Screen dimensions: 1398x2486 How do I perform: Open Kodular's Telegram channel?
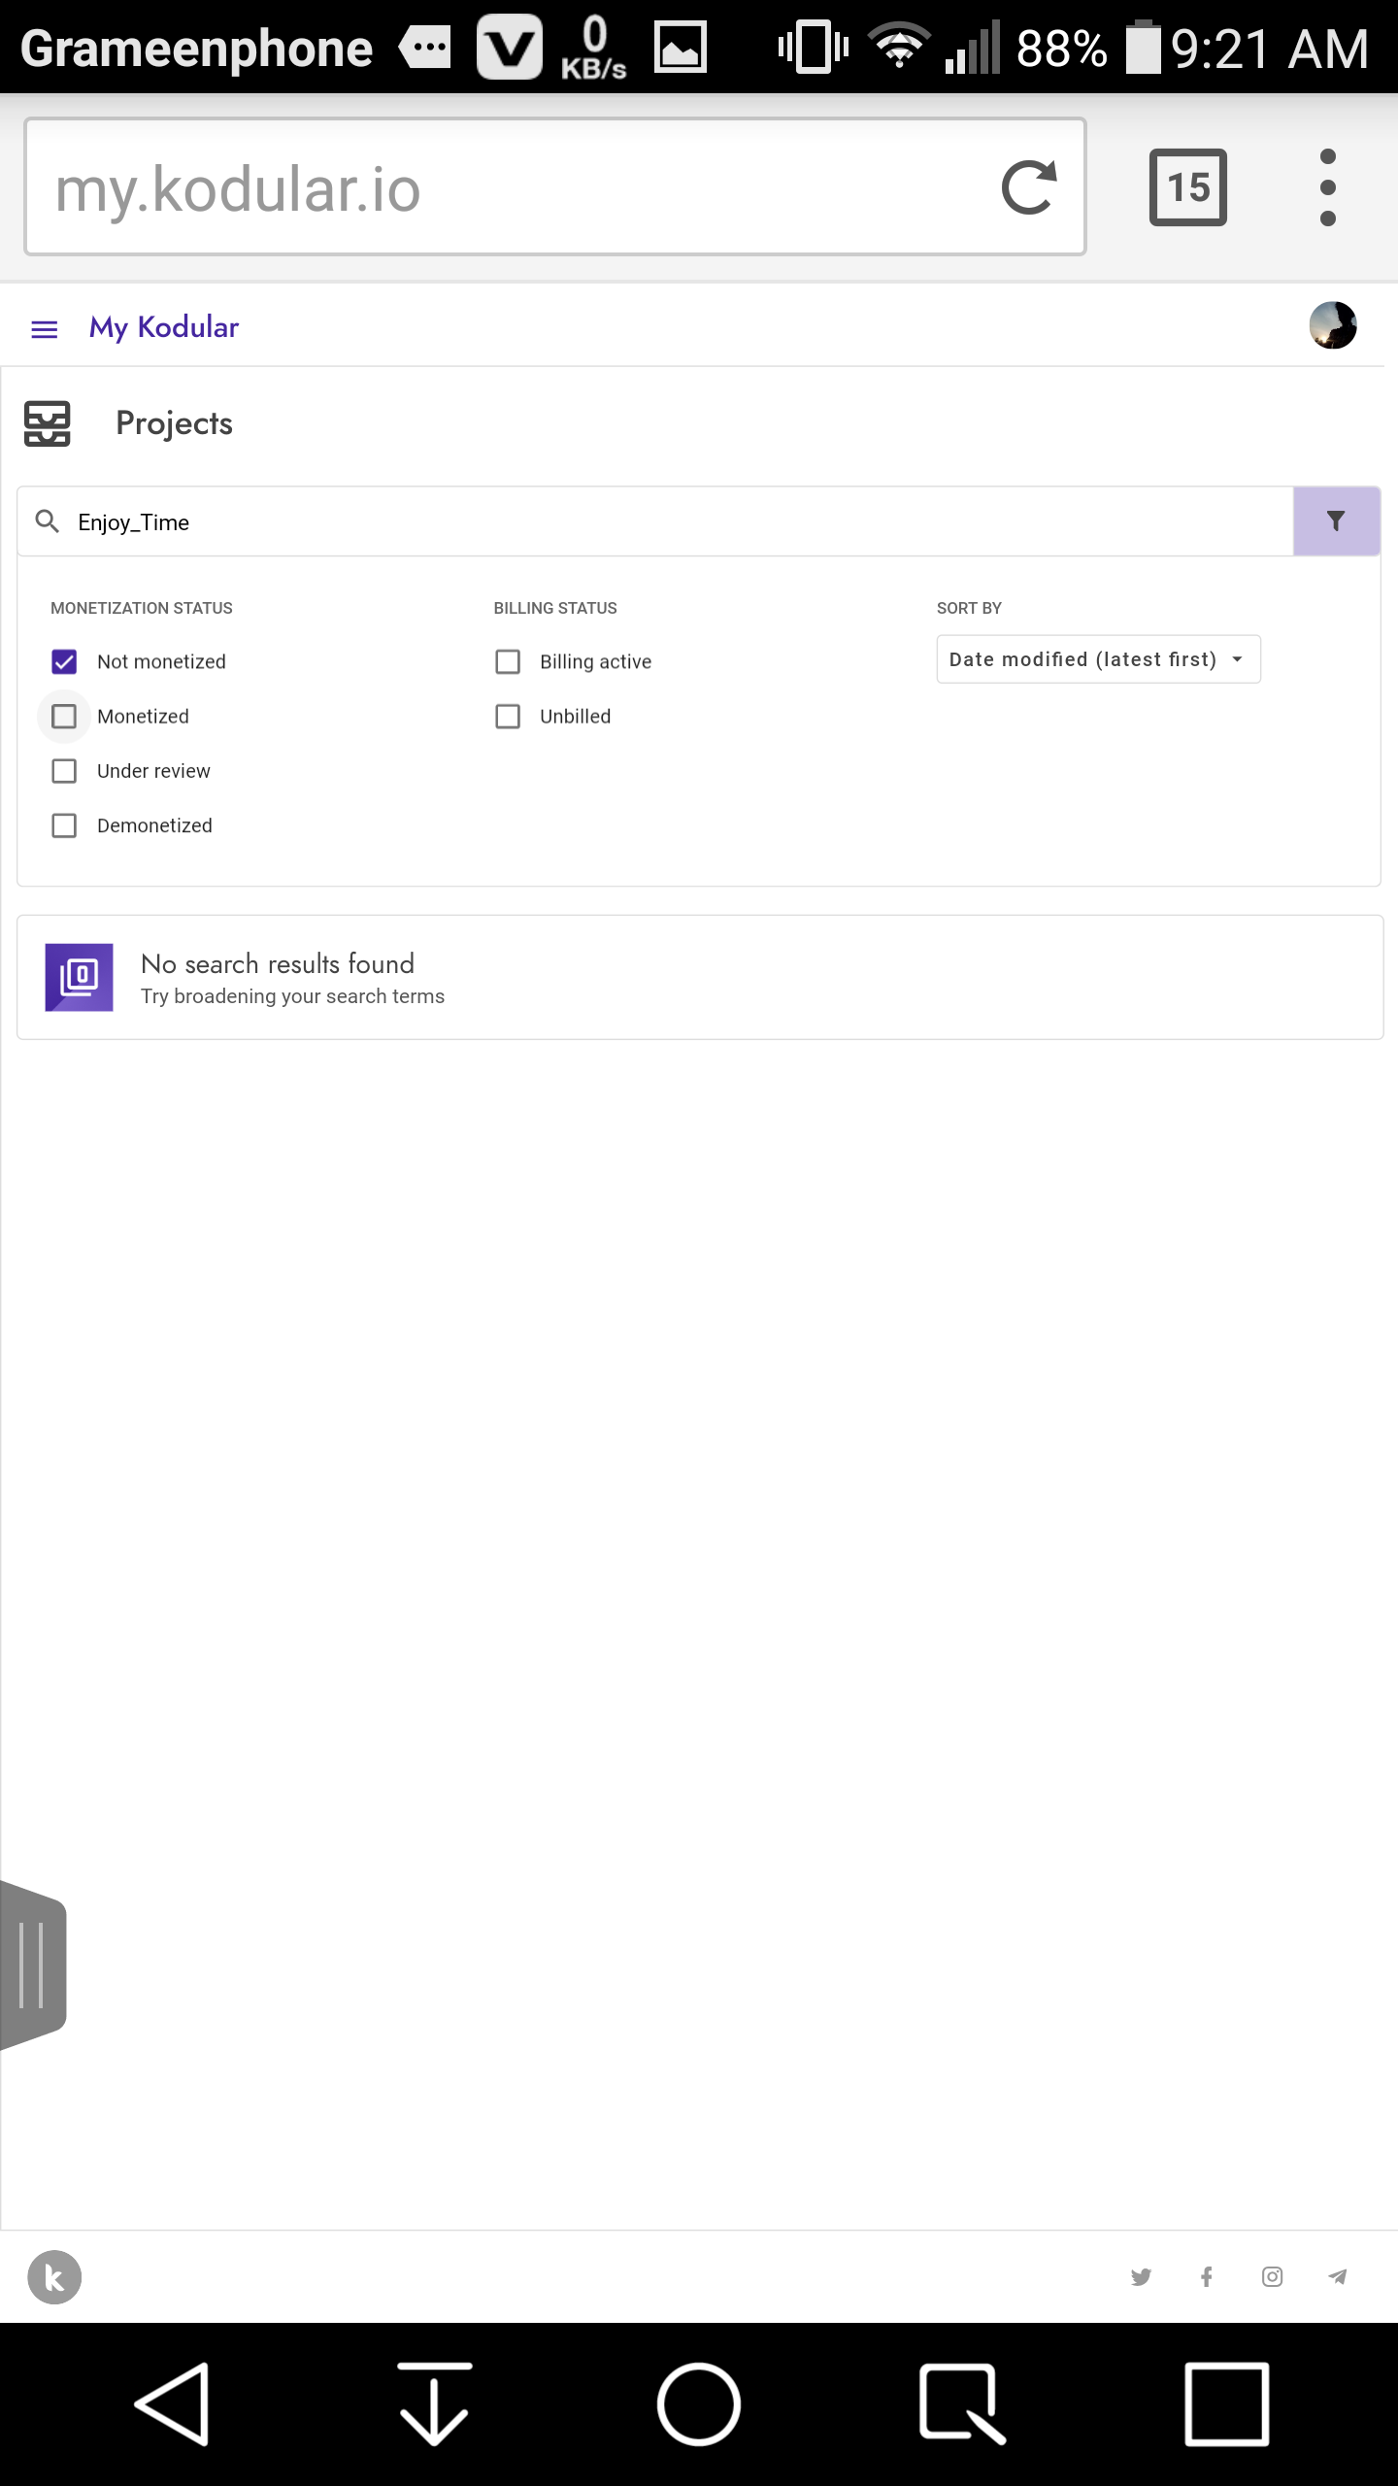1338,2276
